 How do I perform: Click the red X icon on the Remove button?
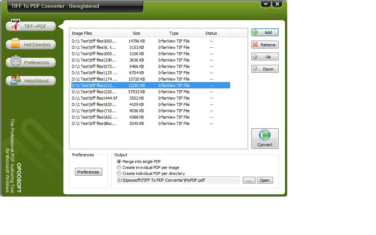tap(256, 45)
